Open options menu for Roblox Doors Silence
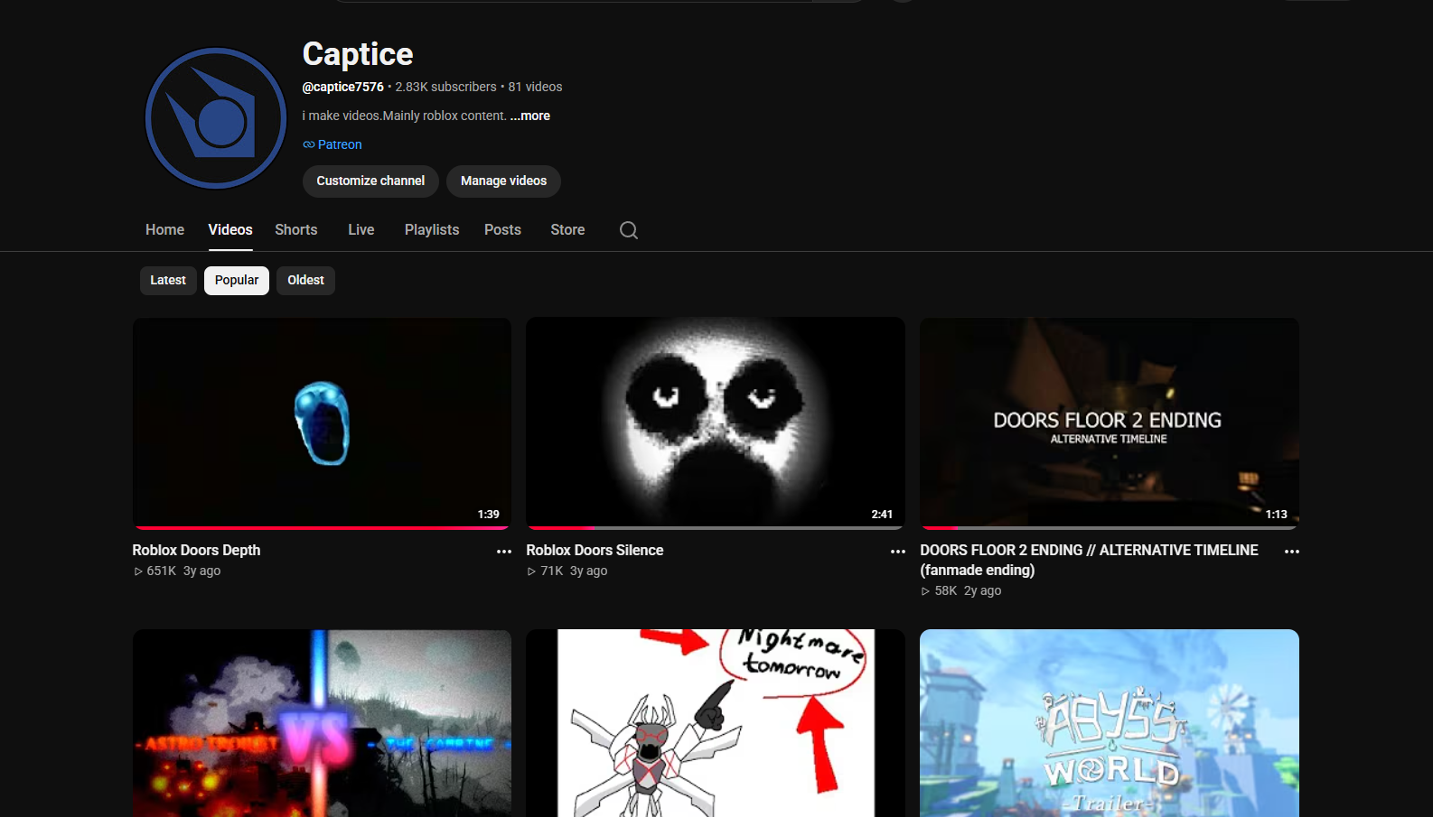This screenshot has height=817, width=1433. coord(898,552)
